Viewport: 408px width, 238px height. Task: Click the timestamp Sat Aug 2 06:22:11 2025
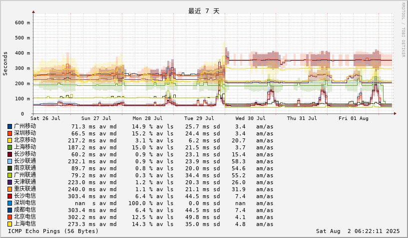(x=358, y=231)
